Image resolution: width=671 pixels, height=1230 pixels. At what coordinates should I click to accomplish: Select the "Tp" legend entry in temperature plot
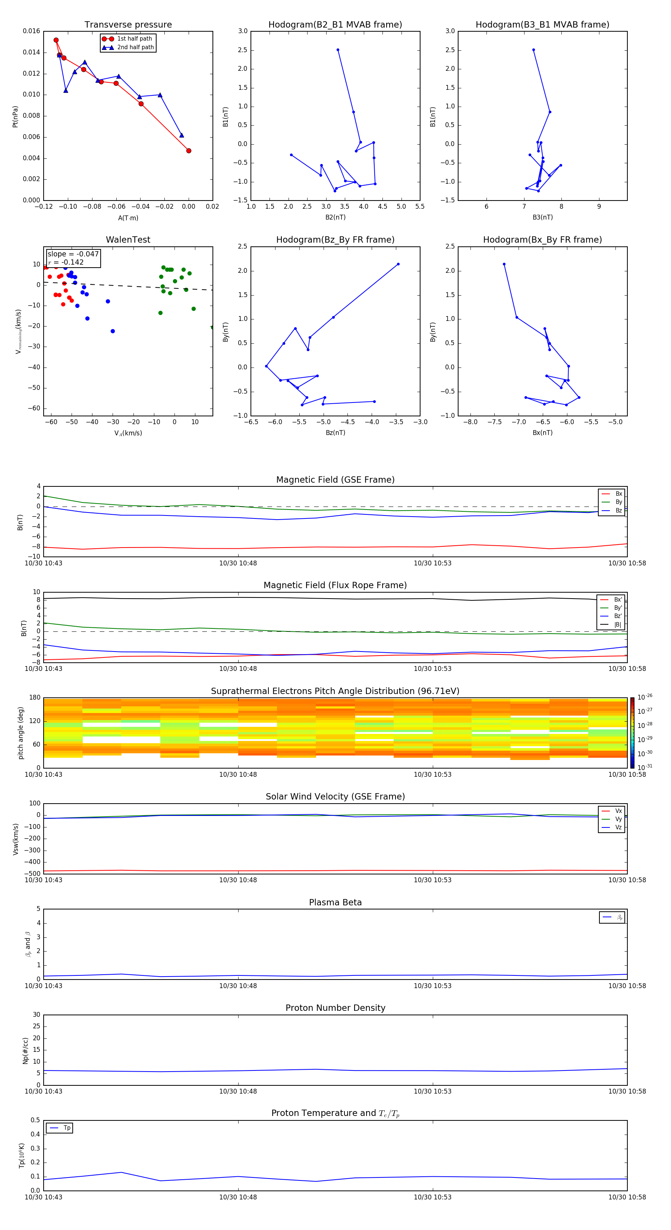point(60,1128)
